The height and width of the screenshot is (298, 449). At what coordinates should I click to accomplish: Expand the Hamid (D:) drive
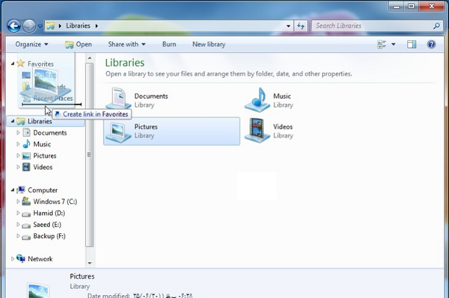coord(18,213)
